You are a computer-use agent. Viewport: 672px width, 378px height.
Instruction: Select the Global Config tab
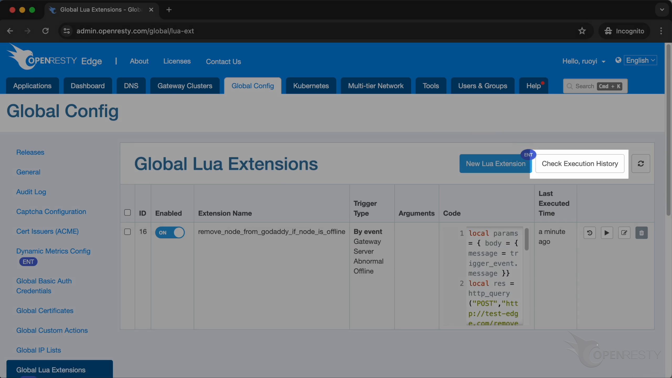[x=253, y=86]
